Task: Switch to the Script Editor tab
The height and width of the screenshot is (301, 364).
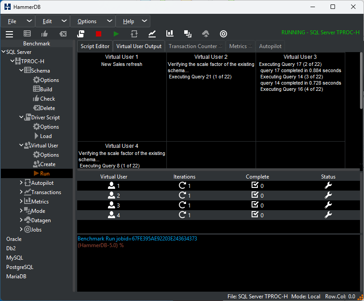Action: tap(95, 46)
